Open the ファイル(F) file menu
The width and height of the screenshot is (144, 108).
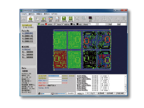coord(24,14)
